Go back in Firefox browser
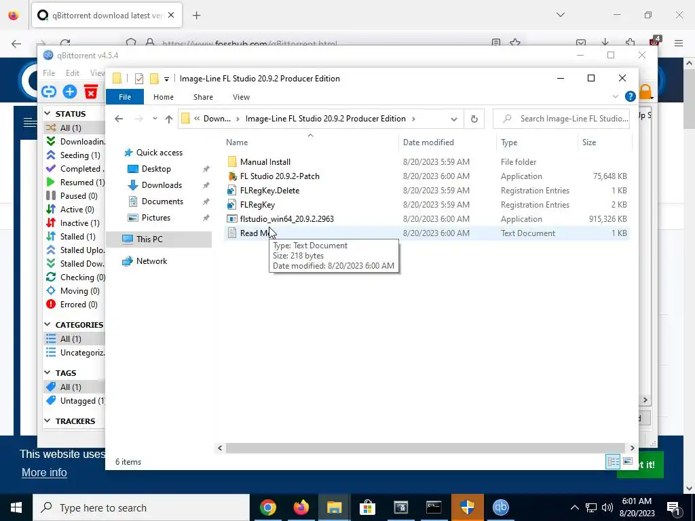The height and width of the screenshot is (521, 695). (16, 43)
